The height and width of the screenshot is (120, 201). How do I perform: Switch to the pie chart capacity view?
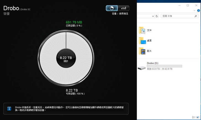point(112,8)
